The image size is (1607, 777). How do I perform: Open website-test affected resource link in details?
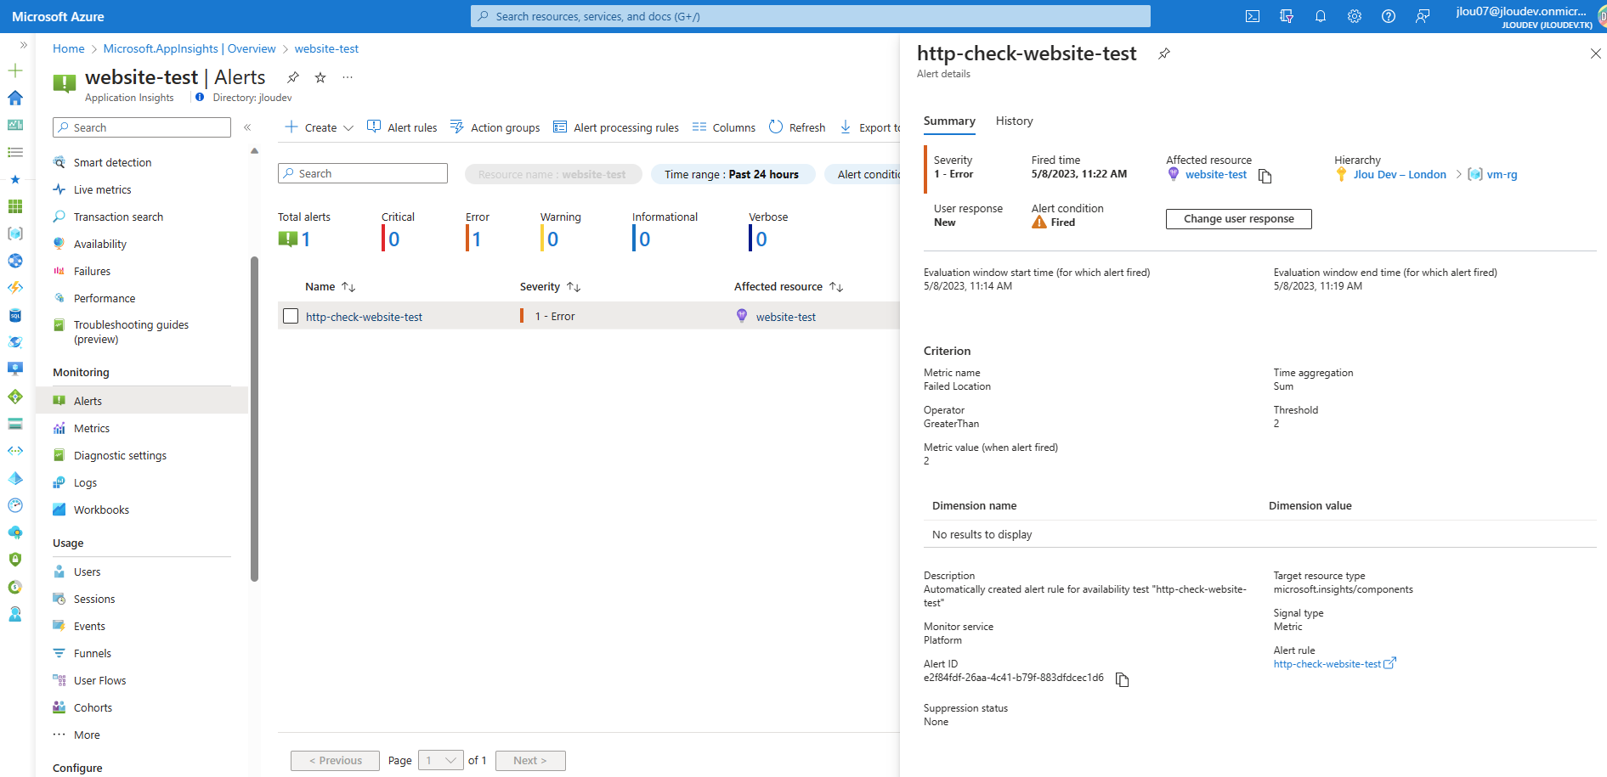pyautogui.click(x=1216, y=174)
